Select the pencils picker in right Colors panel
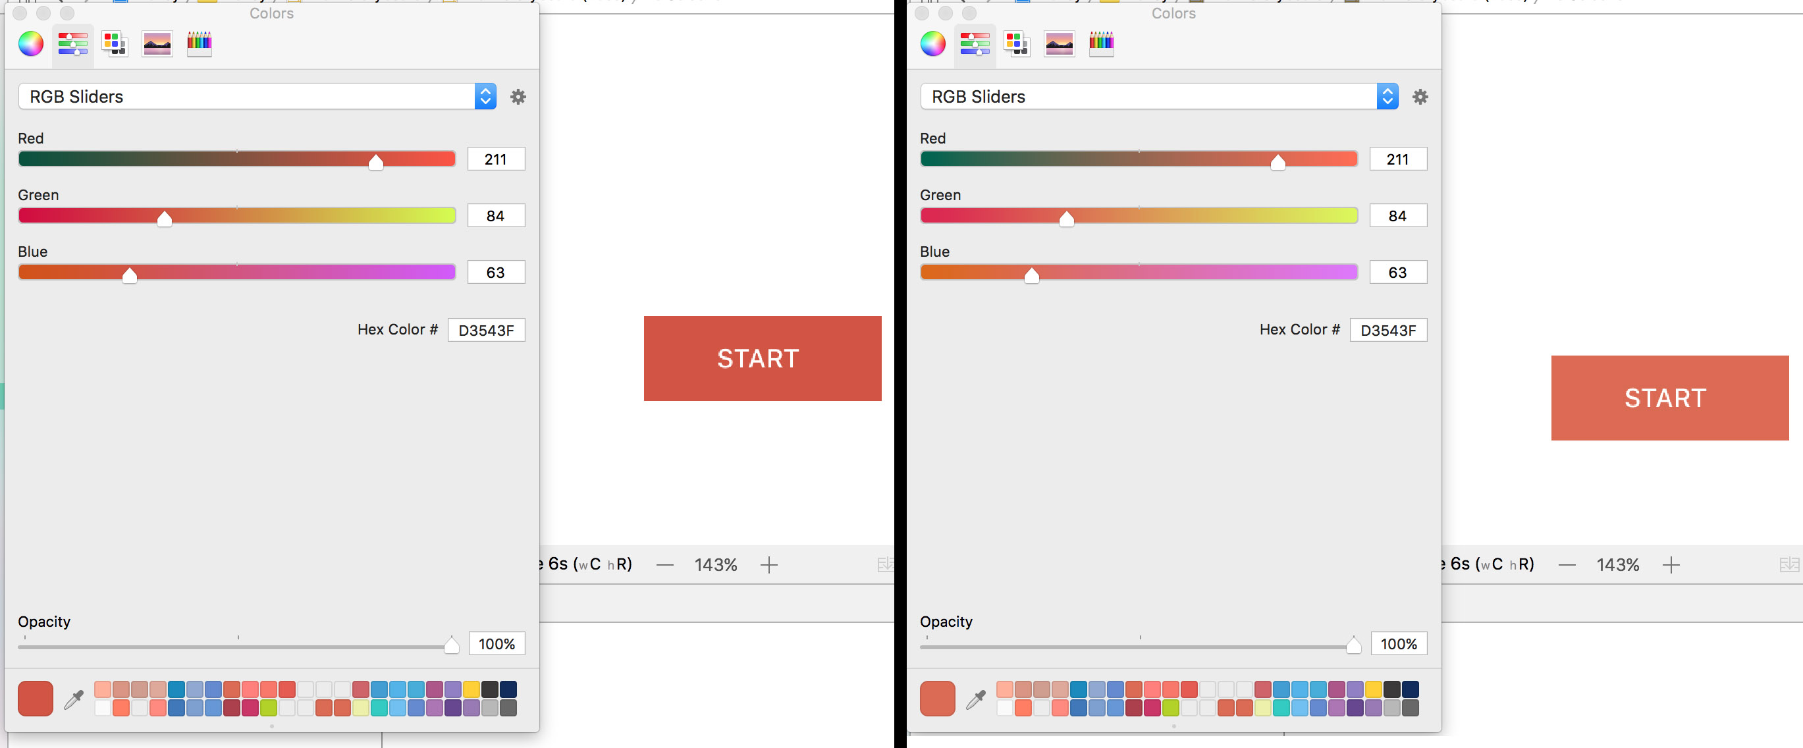The image size is (1803, 748). click(x=1101, y=43)
